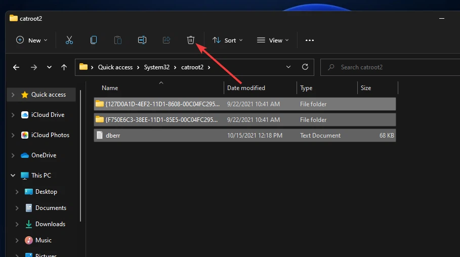This screenshot has width=460, height=257.
Task: Open Downloads in the navigation pane
Action: (50, 224)
